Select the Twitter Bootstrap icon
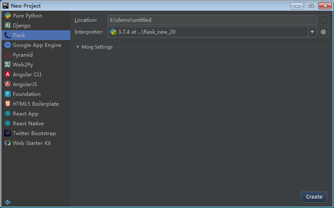The height and width of the screenshot is (208, 334). 8,133
